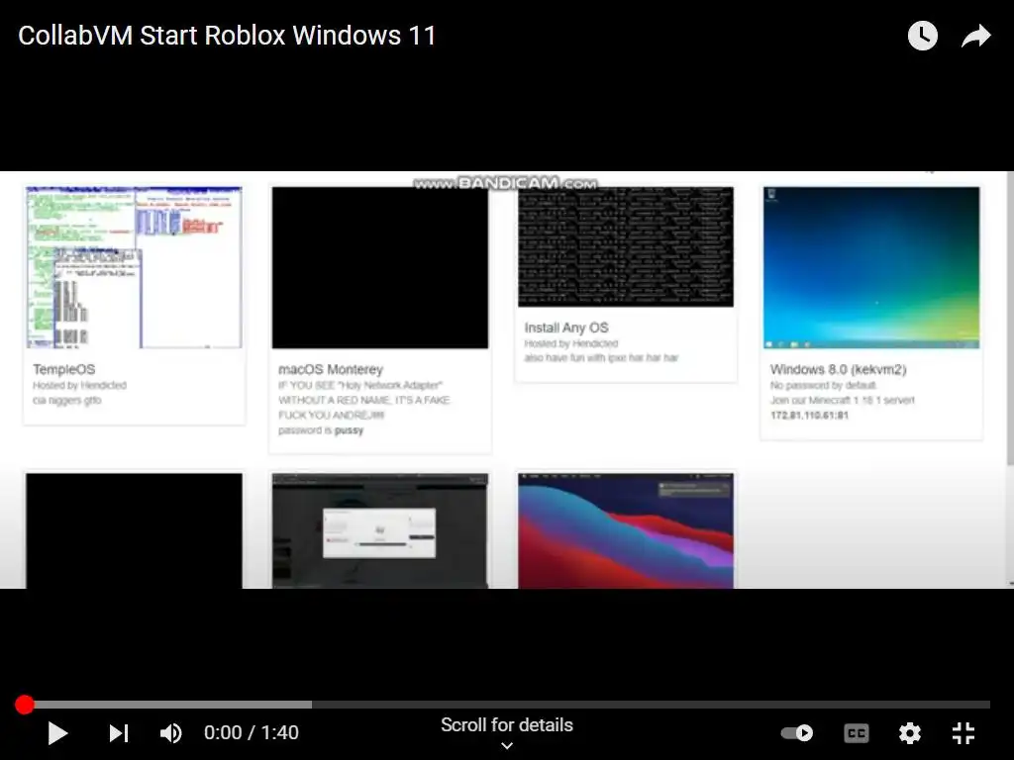The width and height of the screenshot is (1014, 760).
Task: Expand details via Scroll for details chevron
Action: click(507, 746)
